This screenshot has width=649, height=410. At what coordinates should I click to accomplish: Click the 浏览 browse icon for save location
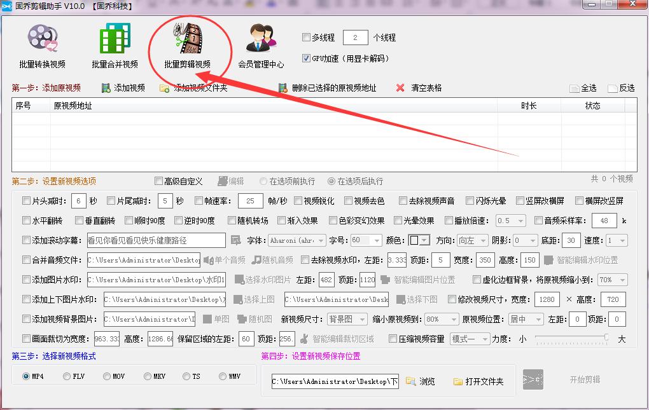point(411,381)
